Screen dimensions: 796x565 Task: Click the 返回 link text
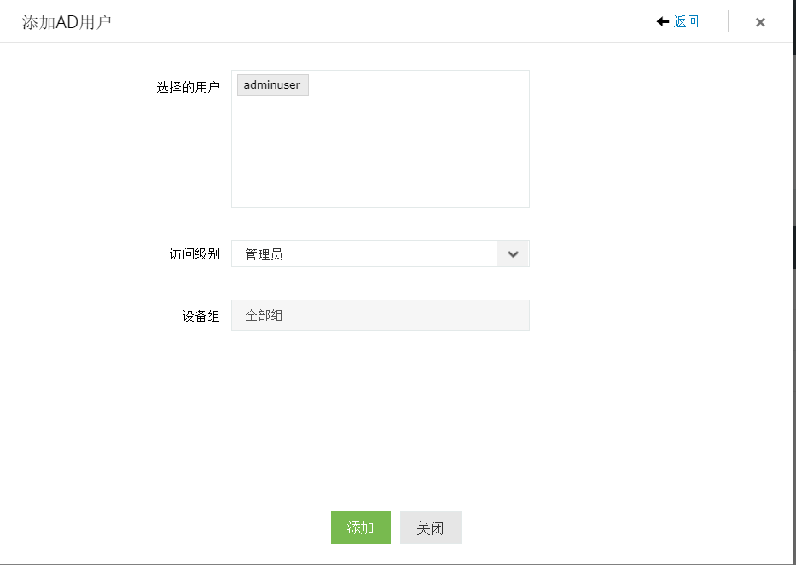click(686, 21)
